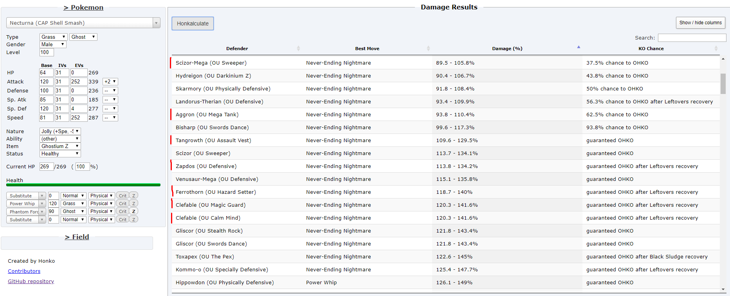Open the Contributors link
The image size is (730, 296).
pos(24,271)
